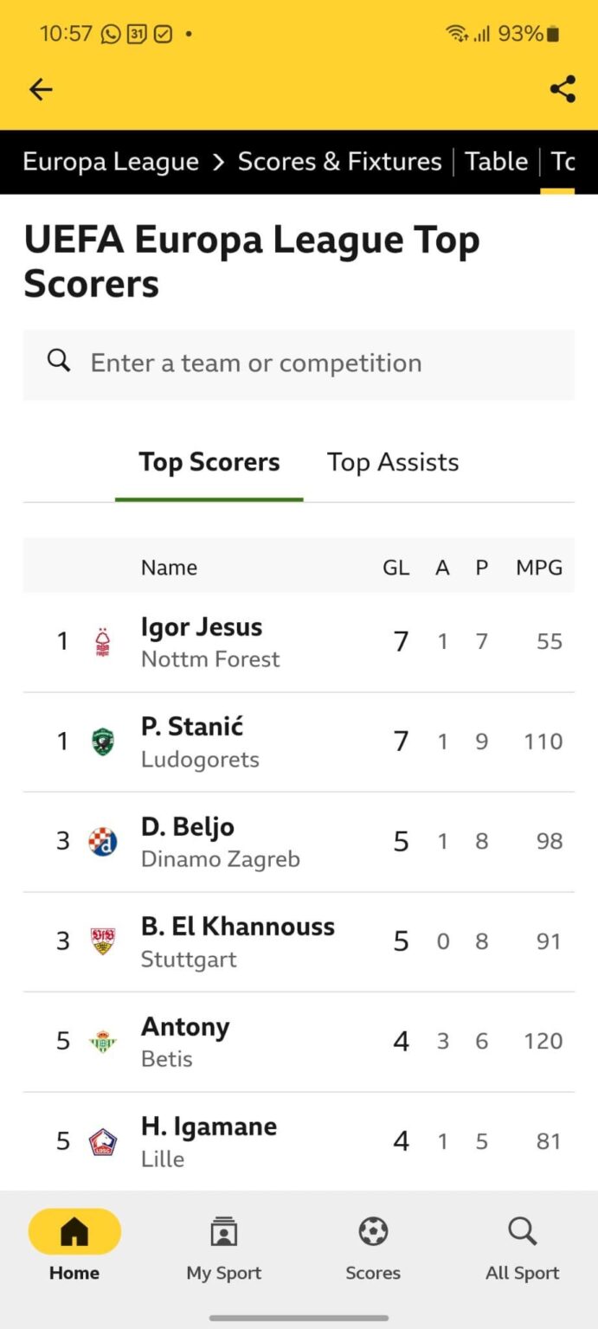Tap the Dinamo Zagreb club crest
The width and height of the screenshot is (598, 1329).
pyautogui.click(x=103, y=841)
